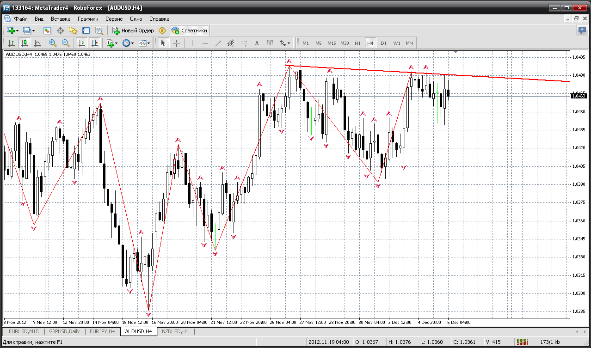Open the Справка menu
Viewport: 591px width, 348px height.
click(x=160, y=19)
